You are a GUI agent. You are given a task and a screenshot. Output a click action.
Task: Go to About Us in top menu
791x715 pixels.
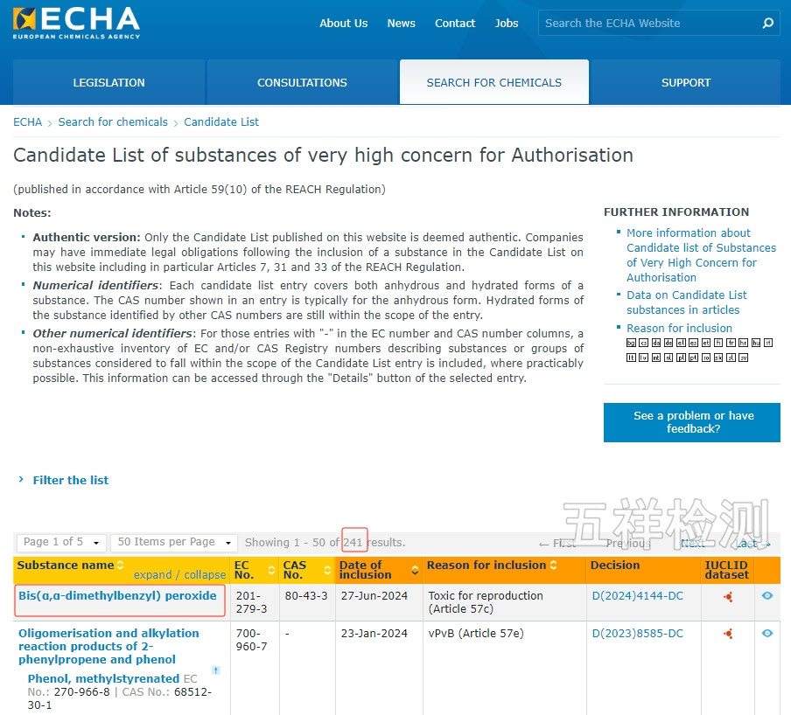pyautogui.click(x=343, y=24)
